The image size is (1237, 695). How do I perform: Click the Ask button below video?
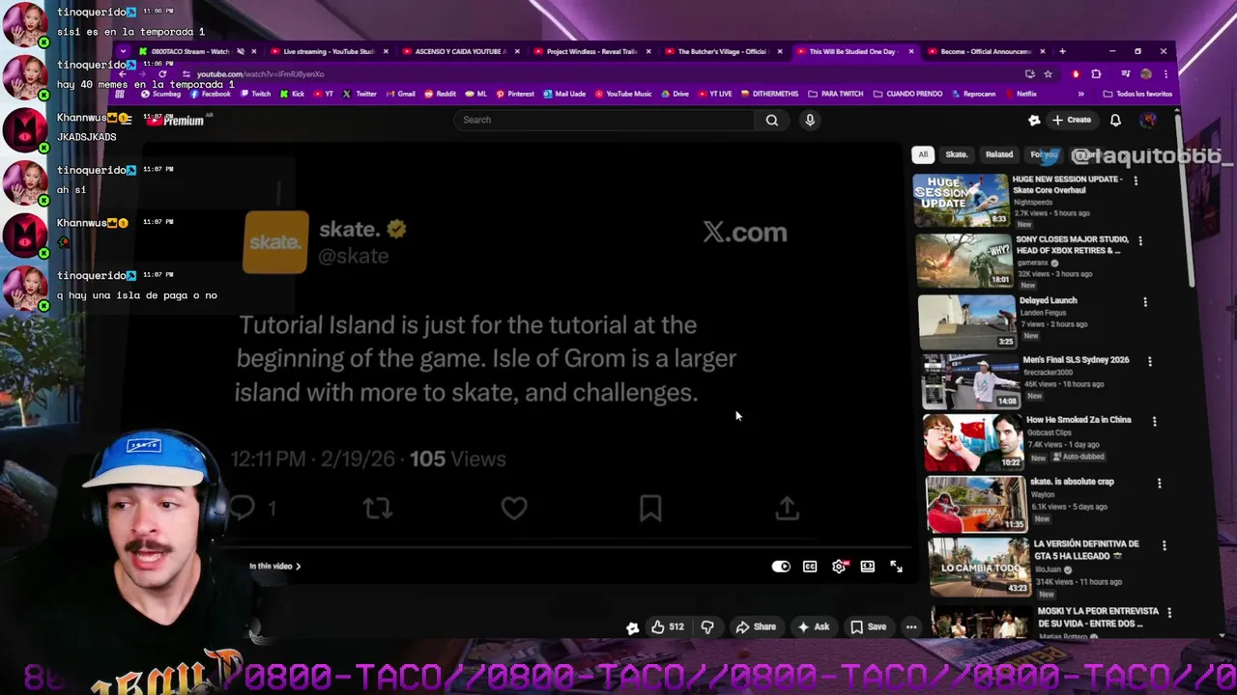[x=813, y=626]
